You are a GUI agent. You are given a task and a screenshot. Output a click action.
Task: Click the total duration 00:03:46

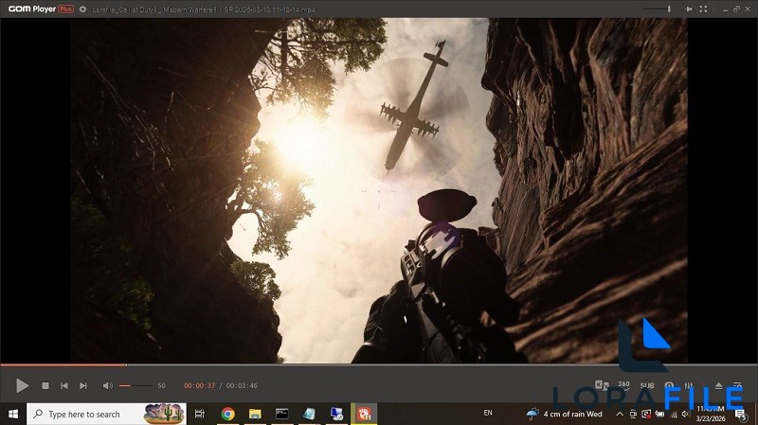tap(242, 385)
